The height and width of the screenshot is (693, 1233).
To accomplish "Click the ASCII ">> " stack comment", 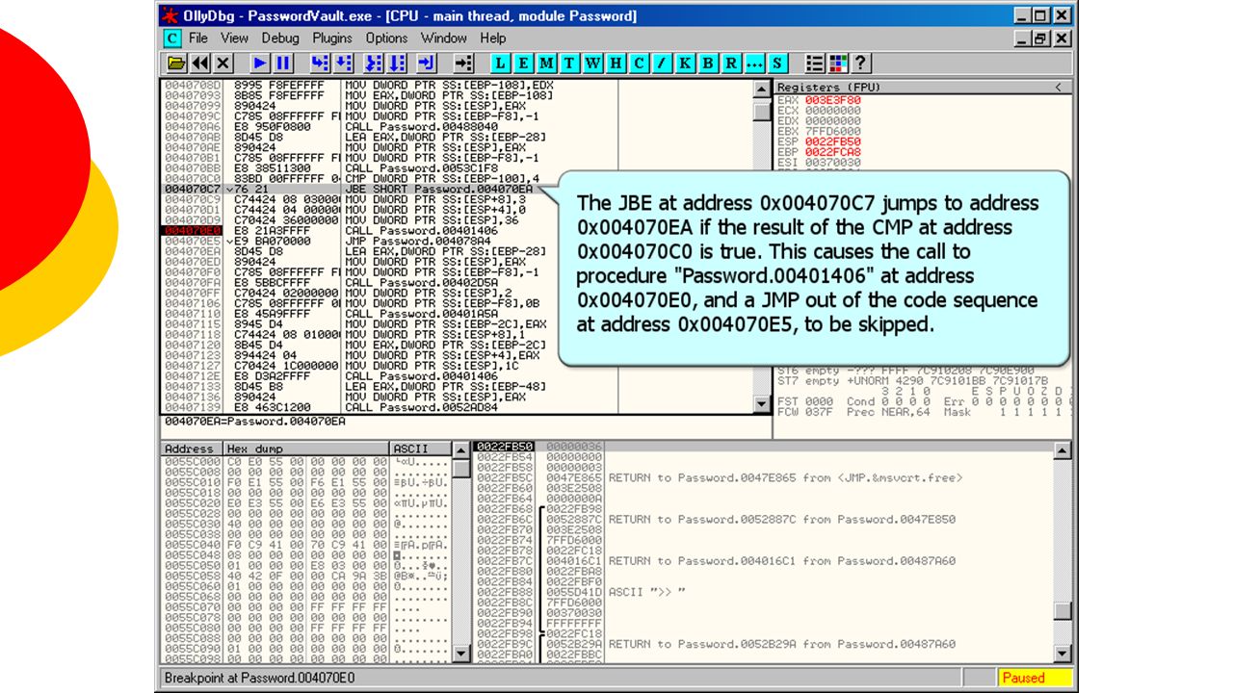I will pyautogui.click(x=646, y=592).
